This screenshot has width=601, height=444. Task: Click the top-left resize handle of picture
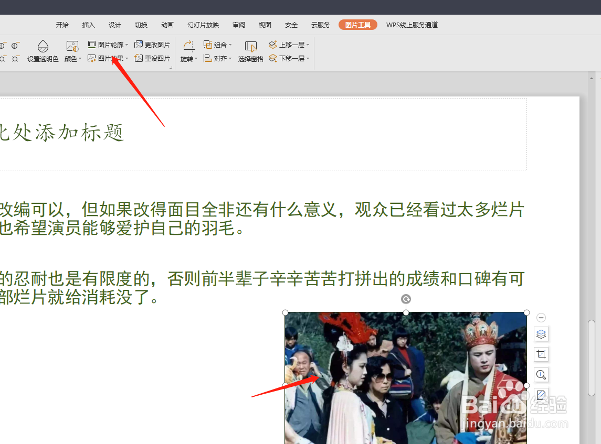(285, 313)
